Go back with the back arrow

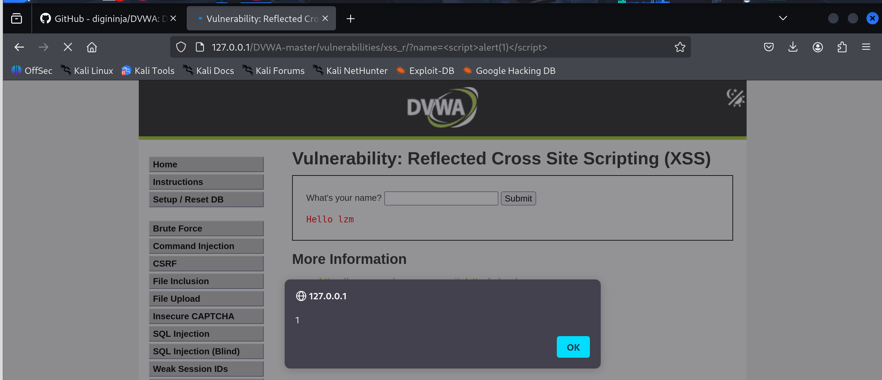tap(19, 47)
